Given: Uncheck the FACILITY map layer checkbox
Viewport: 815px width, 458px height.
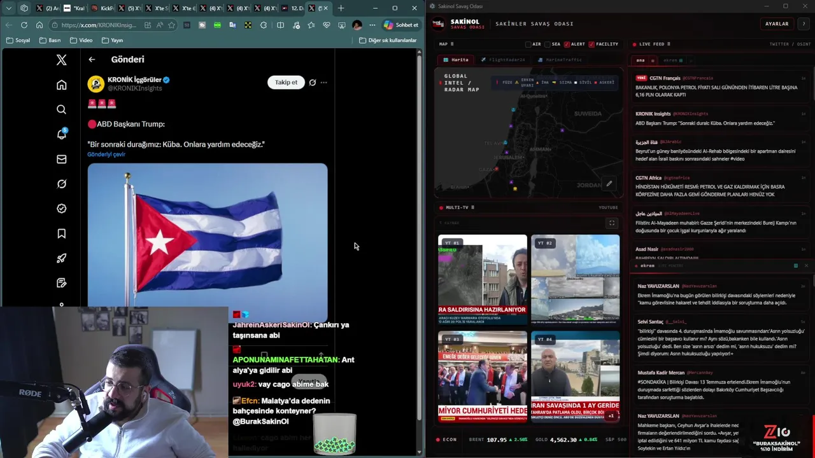Looking at the screenshot, I should [x=592, y=45].
